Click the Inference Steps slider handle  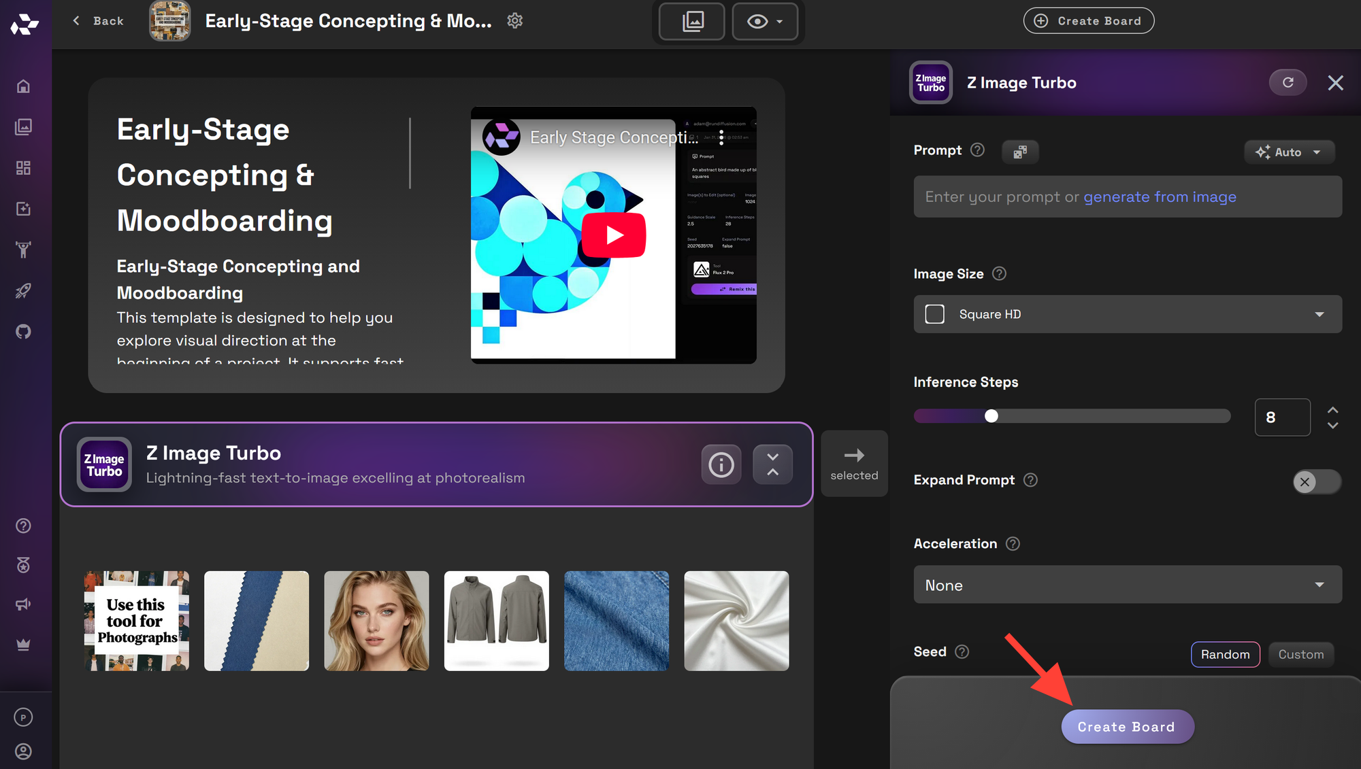coord(991,416)
